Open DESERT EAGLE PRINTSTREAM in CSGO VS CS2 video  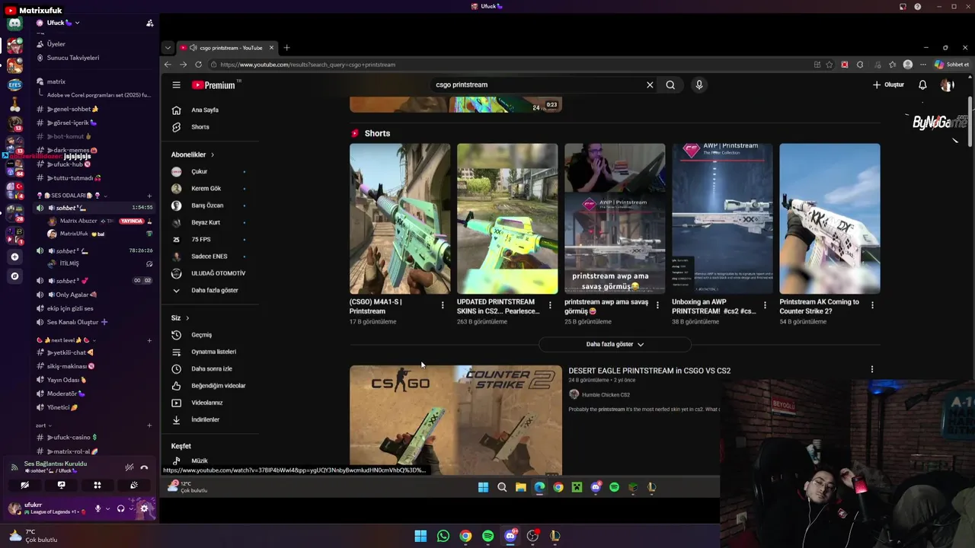pyautogui.click(x=649, y=371)
